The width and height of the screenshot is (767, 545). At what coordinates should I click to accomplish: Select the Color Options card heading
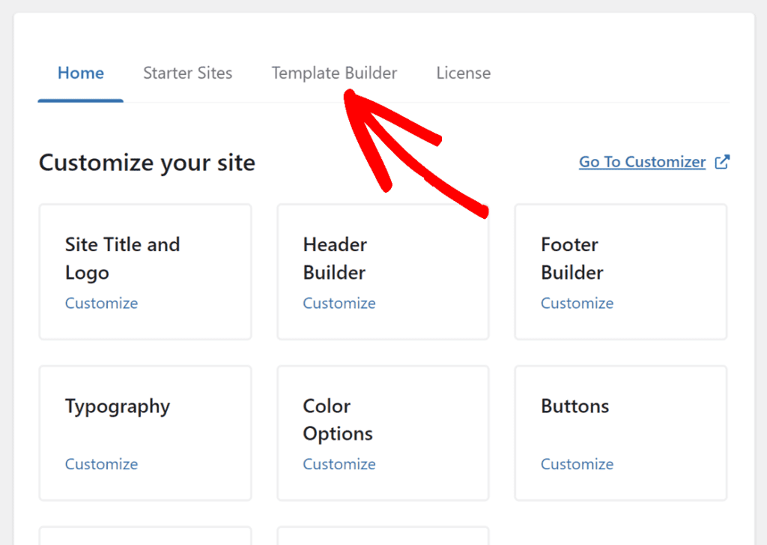(x=337, y=420)
